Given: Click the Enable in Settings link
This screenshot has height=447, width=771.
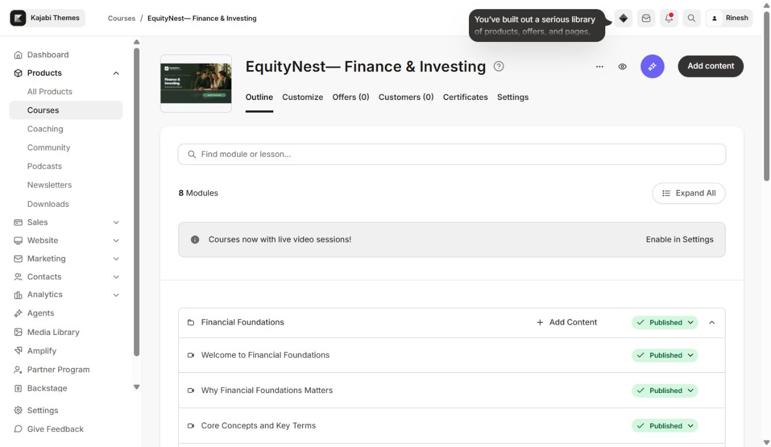Looking at the screenshot, I should [x=680, y=240].
